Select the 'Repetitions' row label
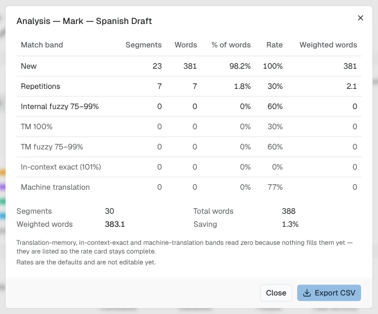 tap(40, 86)
